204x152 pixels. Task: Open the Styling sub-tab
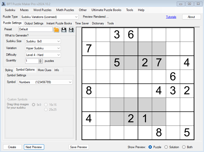pos(9,70)
